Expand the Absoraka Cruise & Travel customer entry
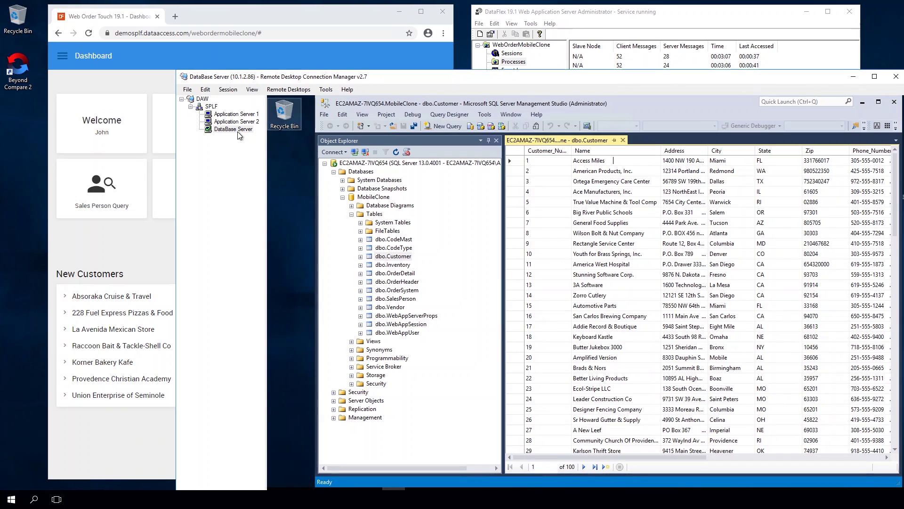 coord(65,296)
